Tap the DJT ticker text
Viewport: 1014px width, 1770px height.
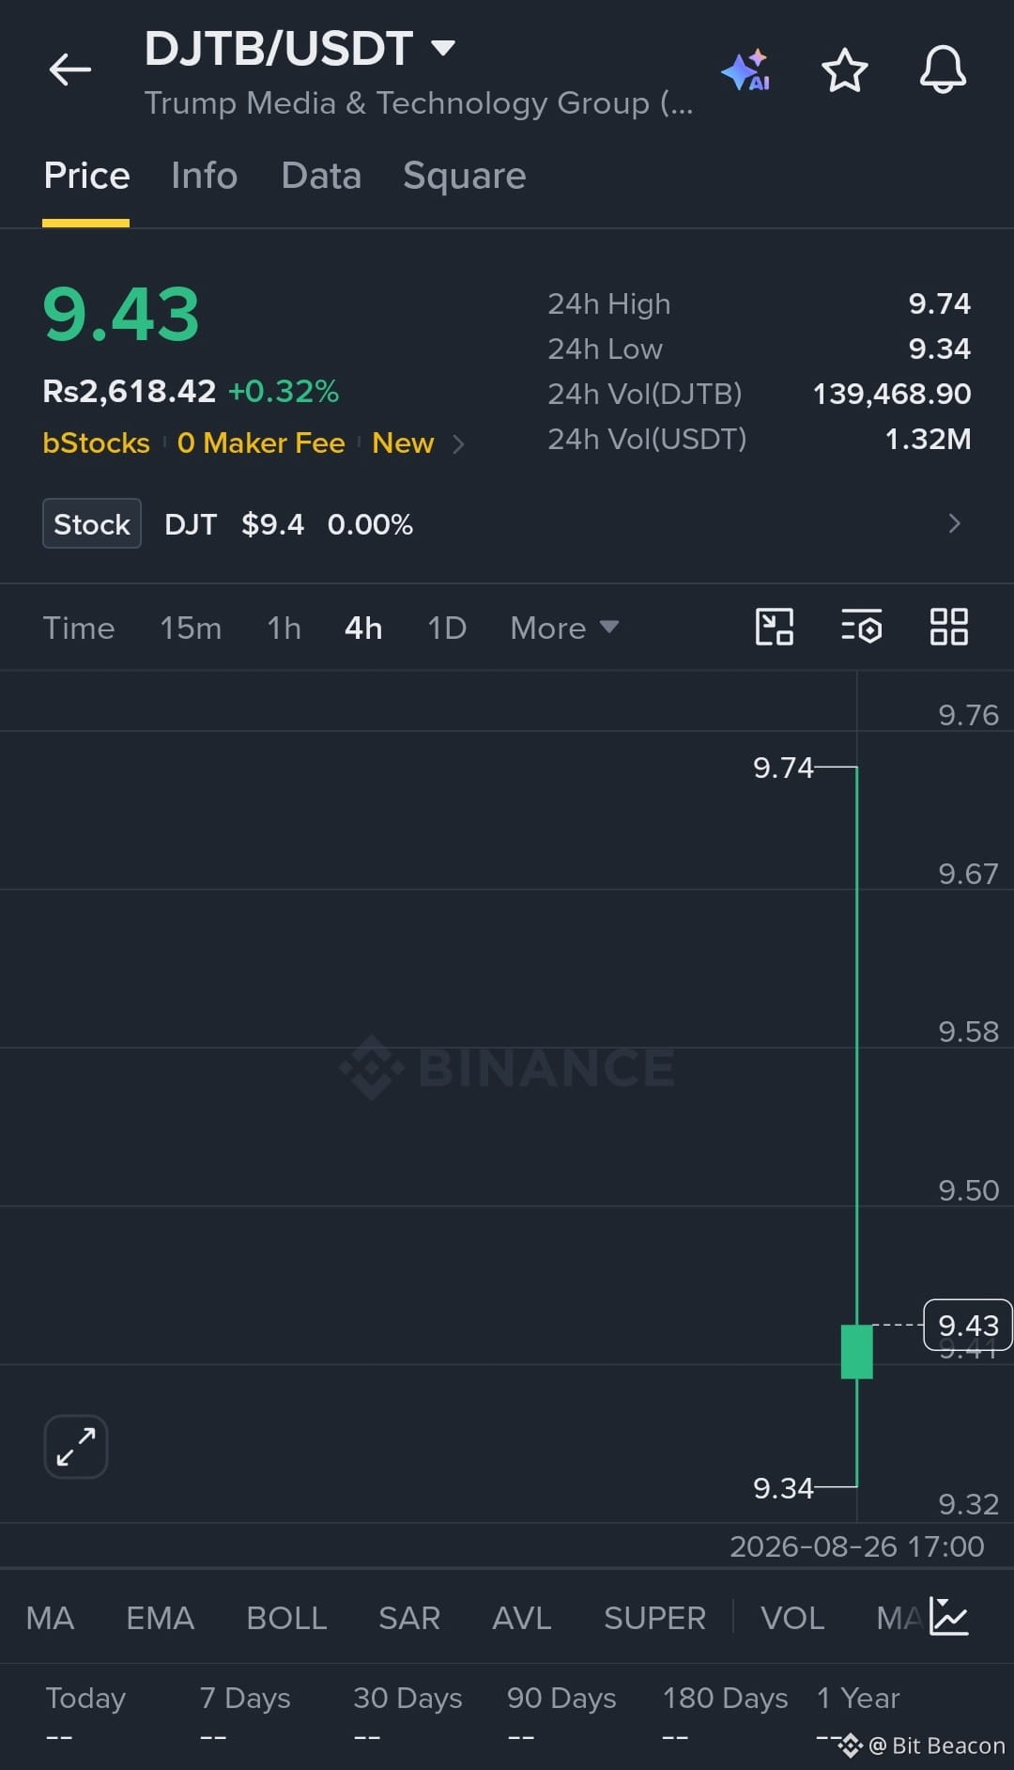click(191, 524)
